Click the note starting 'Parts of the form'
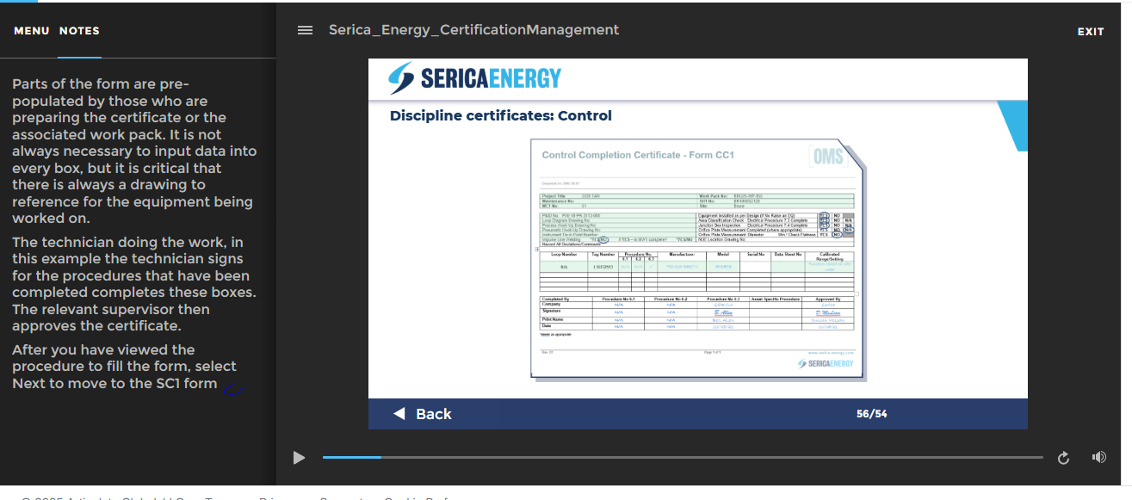Screen dimensions: 1132x500 click(134, 151)
